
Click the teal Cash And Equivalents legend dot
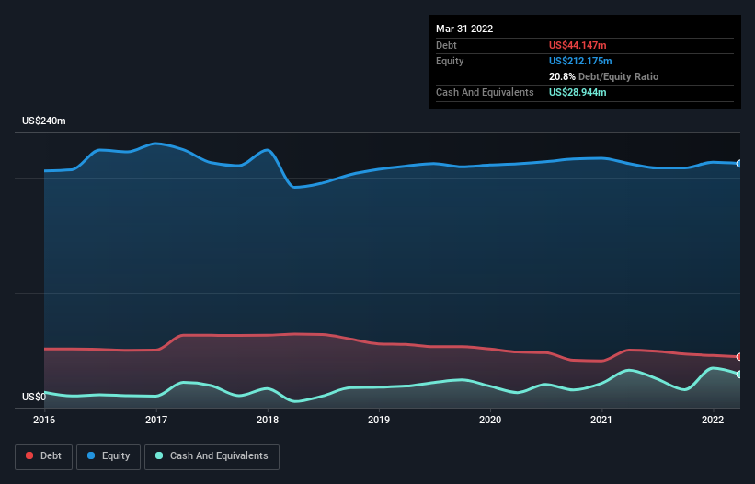pos(159,455)
